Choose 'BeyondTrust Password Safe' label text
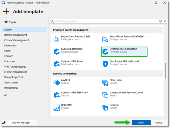The height and width of the screenshot is (129, 171). click(x=76, y=36)
